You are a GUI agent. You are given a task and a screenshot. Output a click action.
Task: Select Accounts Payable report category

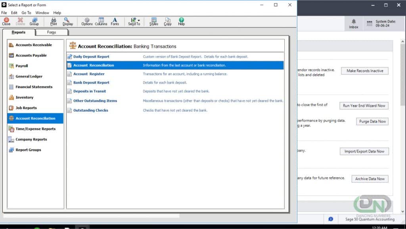point(35,55)
